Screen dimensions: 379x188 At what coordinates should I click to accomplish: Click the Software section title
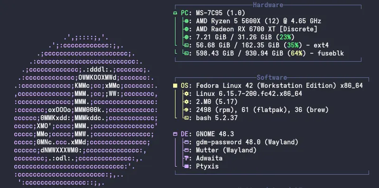click(x=272, y=77)
